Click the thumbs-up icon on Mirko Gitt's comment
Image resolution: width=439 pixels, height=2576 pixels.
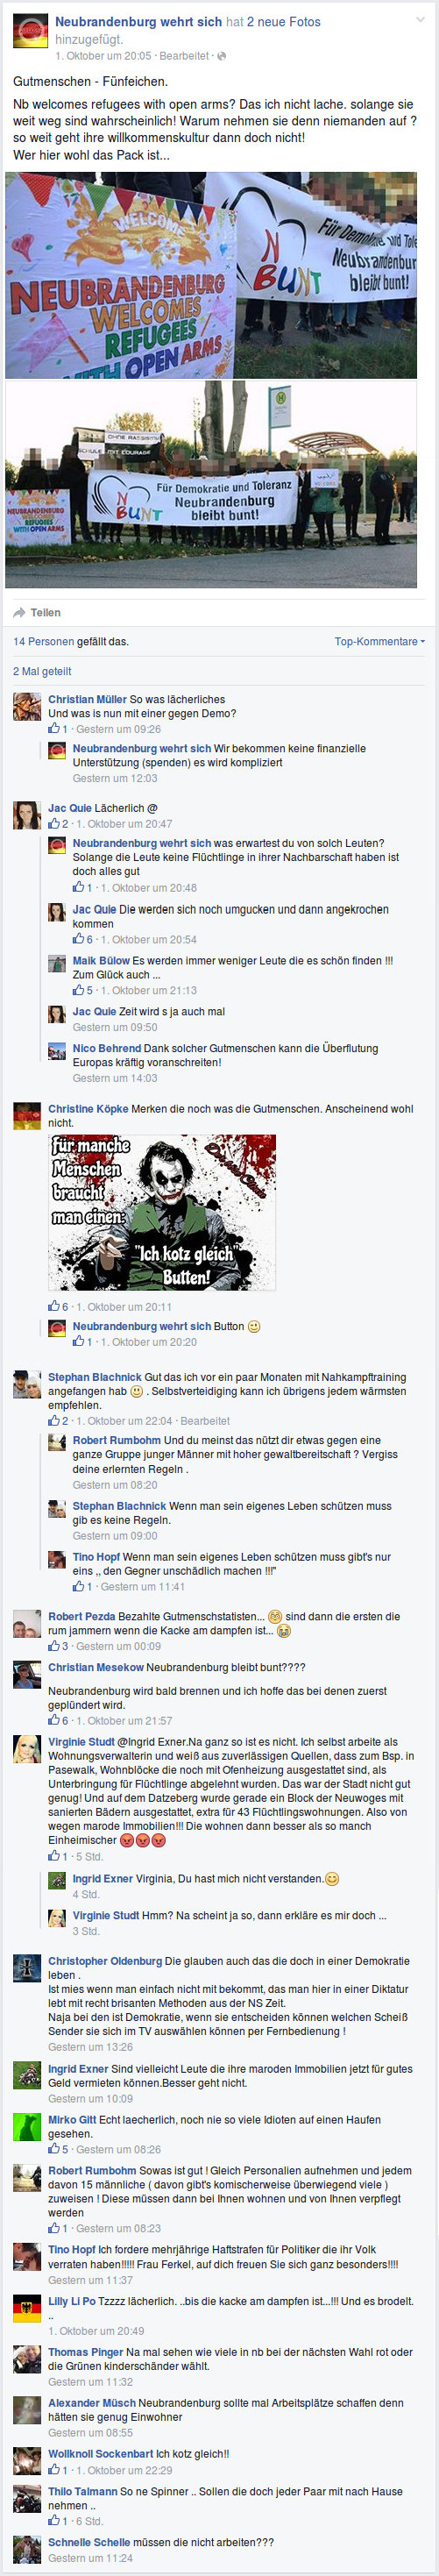54,2148
